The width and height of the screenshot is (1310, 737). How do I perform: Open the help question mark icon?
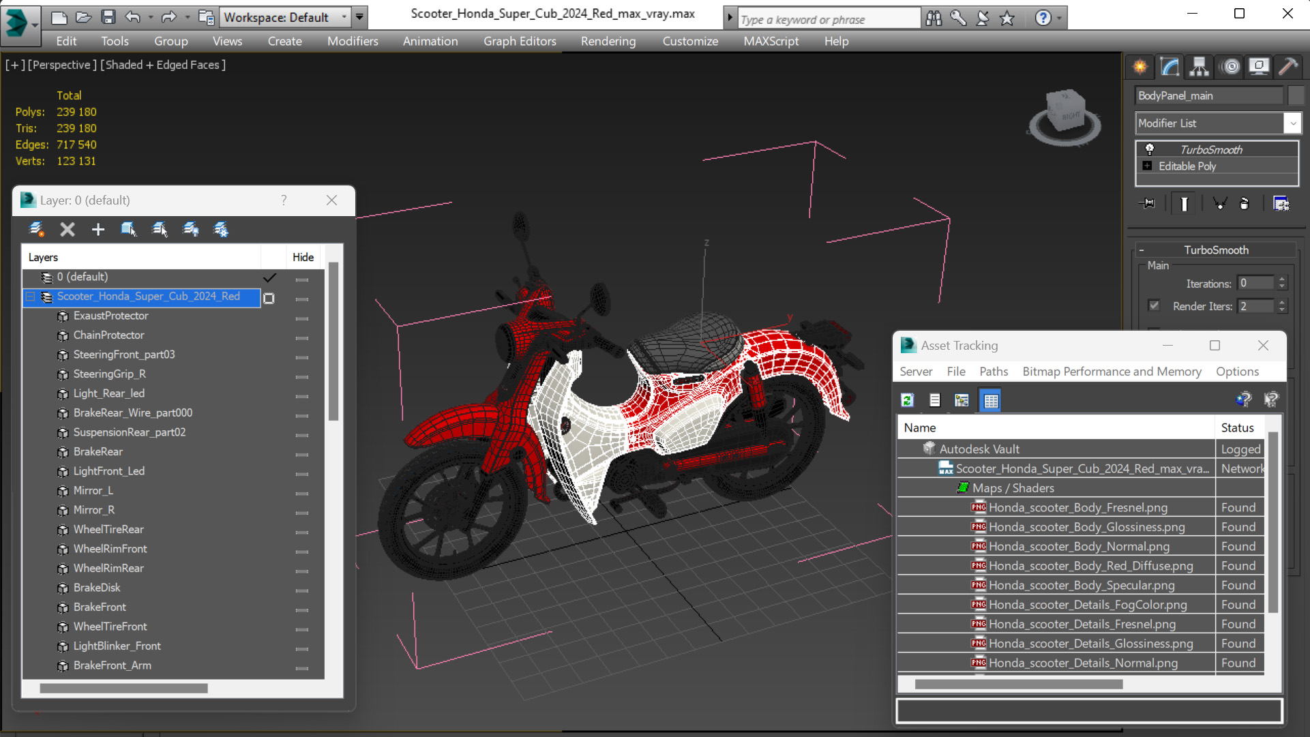1043,18
